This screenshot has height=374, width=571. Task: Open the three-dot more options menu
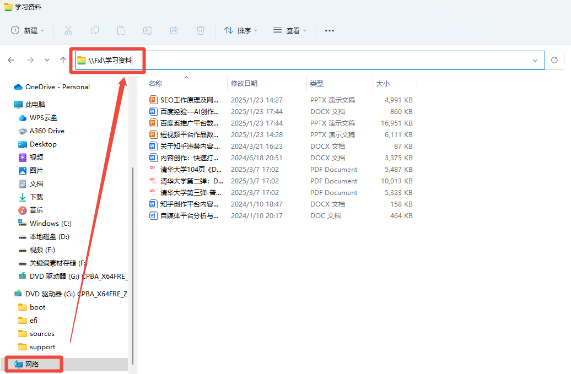tap(330, 30)
